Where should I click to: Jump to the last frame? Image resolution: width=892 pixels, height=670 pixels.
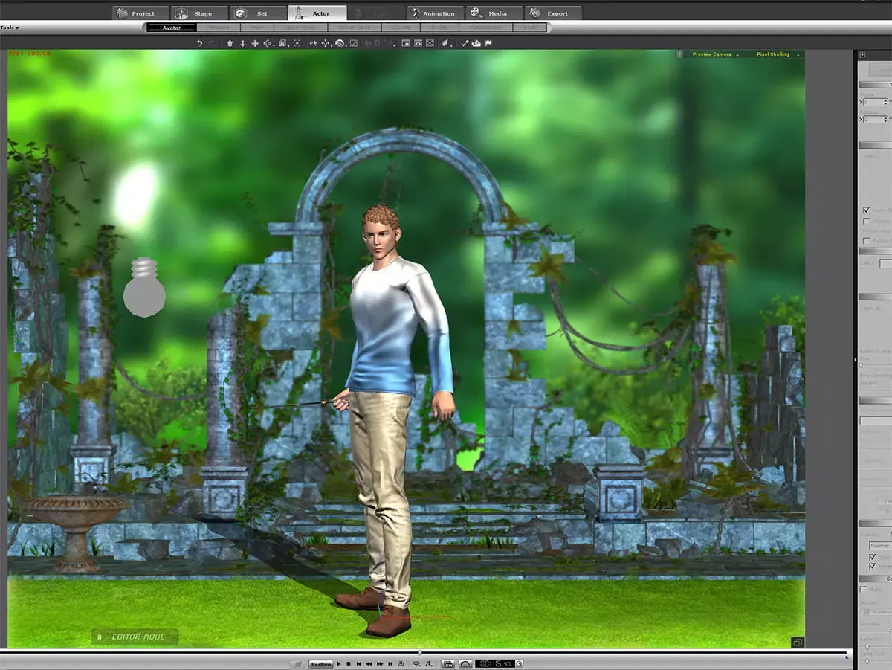click(x=390, y=663)
